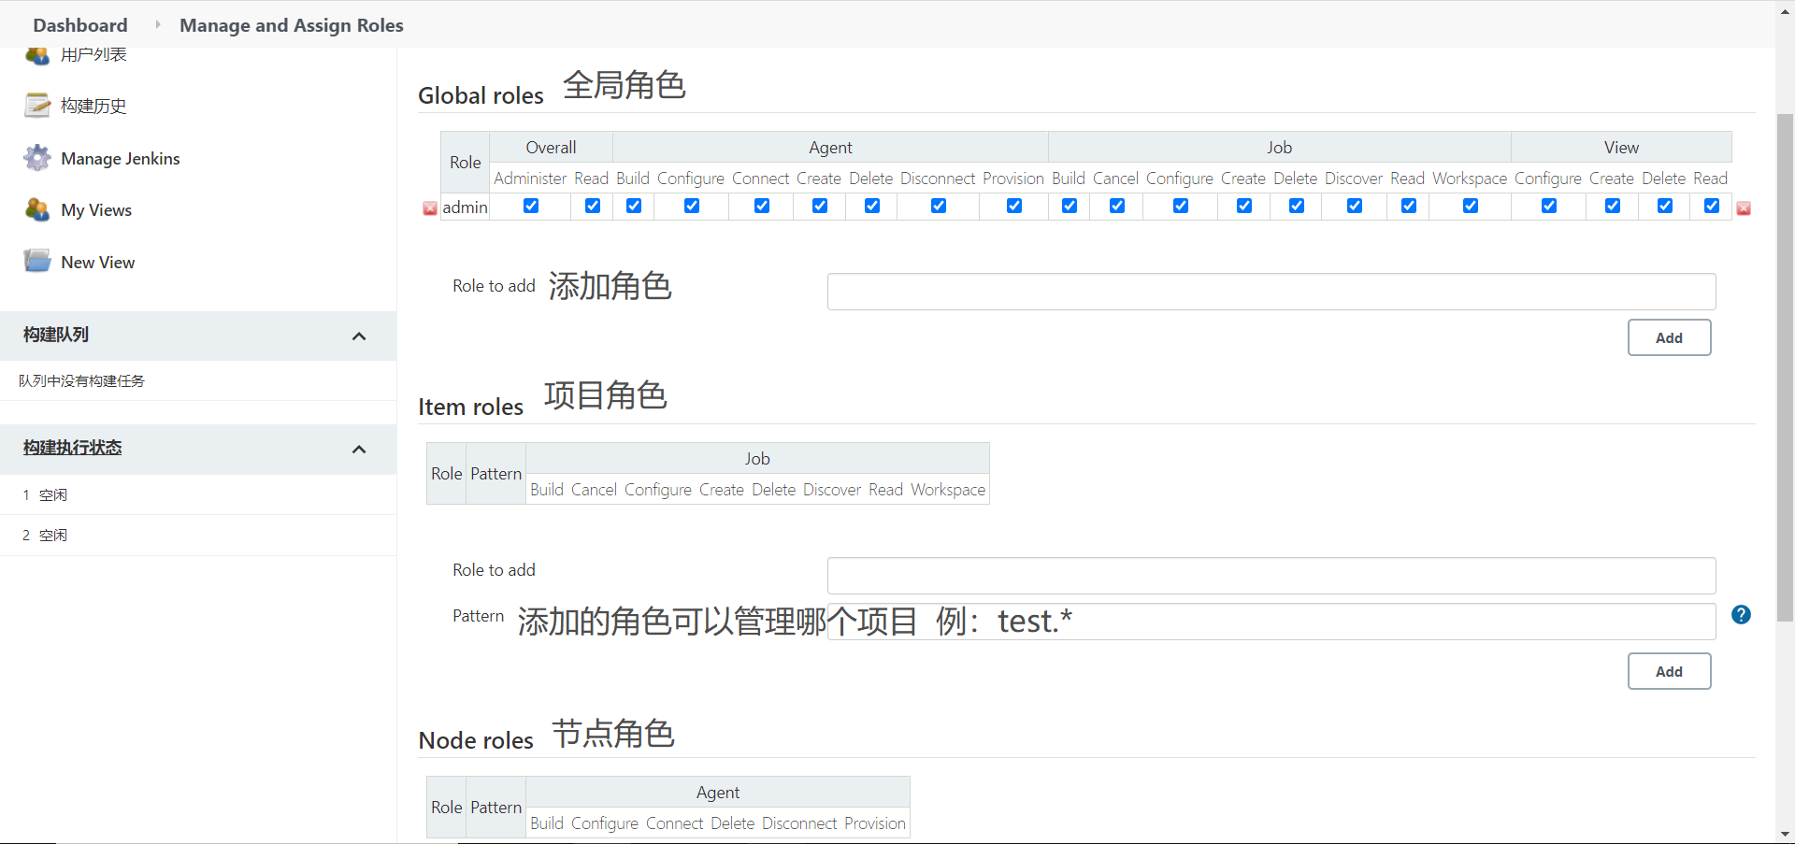Toggle admin Job Create checkbox
Image resolution: width=1795 pixels, height=844 pixels.
[1244, 206]
